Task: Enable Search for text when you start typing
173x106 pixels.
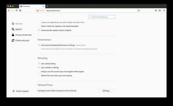Action: (x=39, y=76)
